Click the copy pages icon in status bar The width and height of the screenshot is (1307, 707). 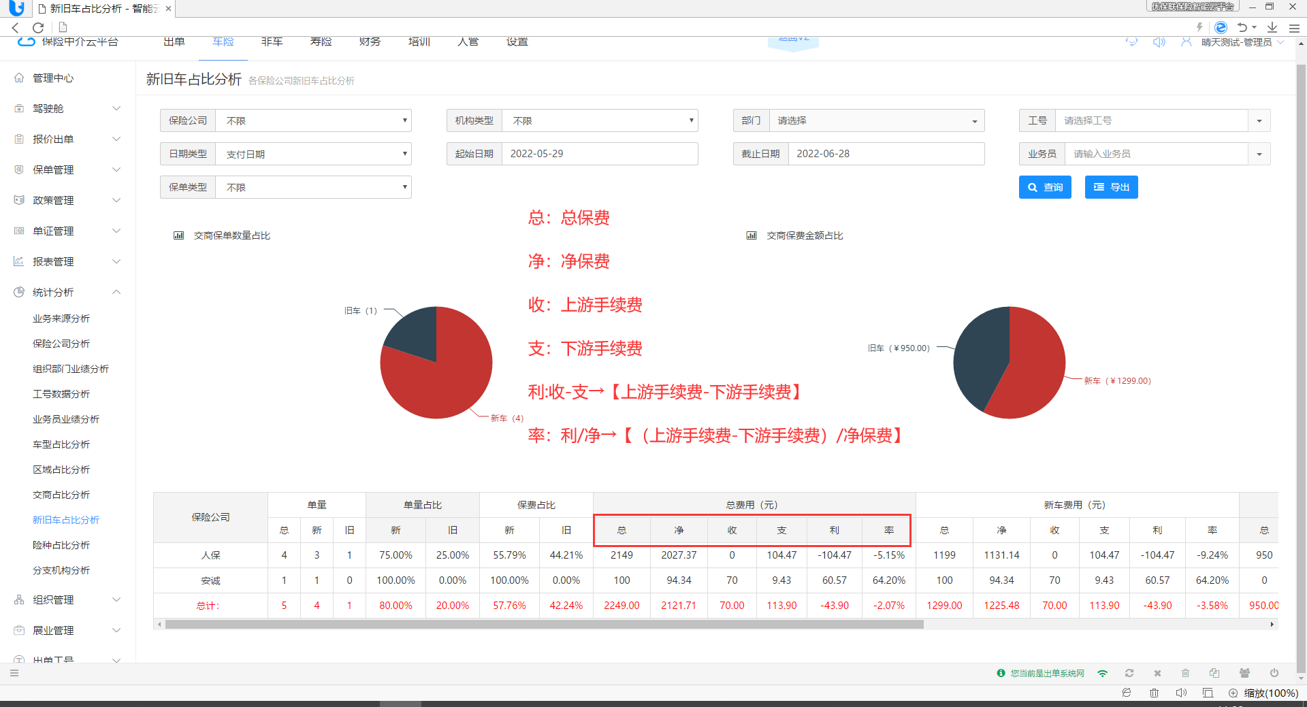[x=1214, y=673]
